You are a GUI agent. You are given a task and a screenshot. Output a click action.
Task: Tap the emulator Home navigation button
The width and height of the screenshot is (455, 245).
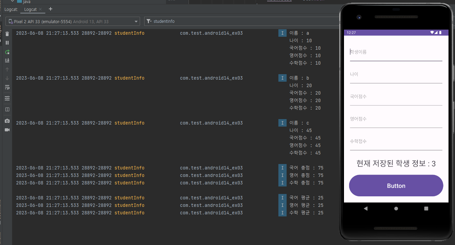(396, 209)
